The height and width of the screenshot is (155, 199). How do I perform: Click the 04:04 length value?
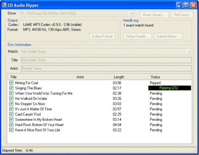[117, 125]
